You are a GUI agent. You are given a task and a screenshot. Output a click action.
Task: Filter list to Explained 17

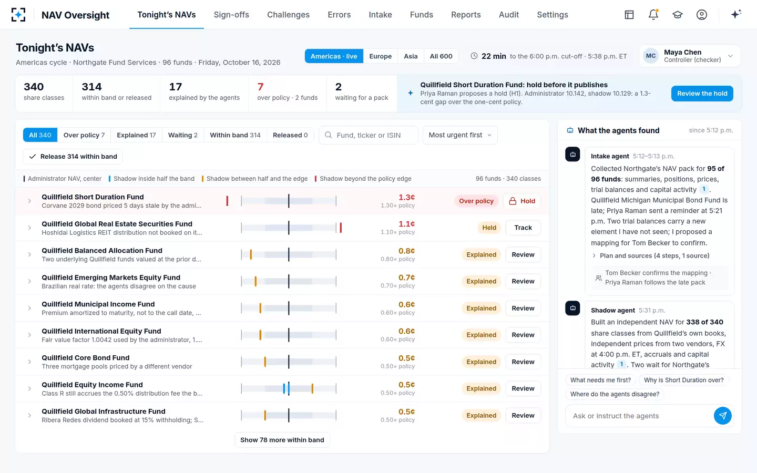point(136,135)
